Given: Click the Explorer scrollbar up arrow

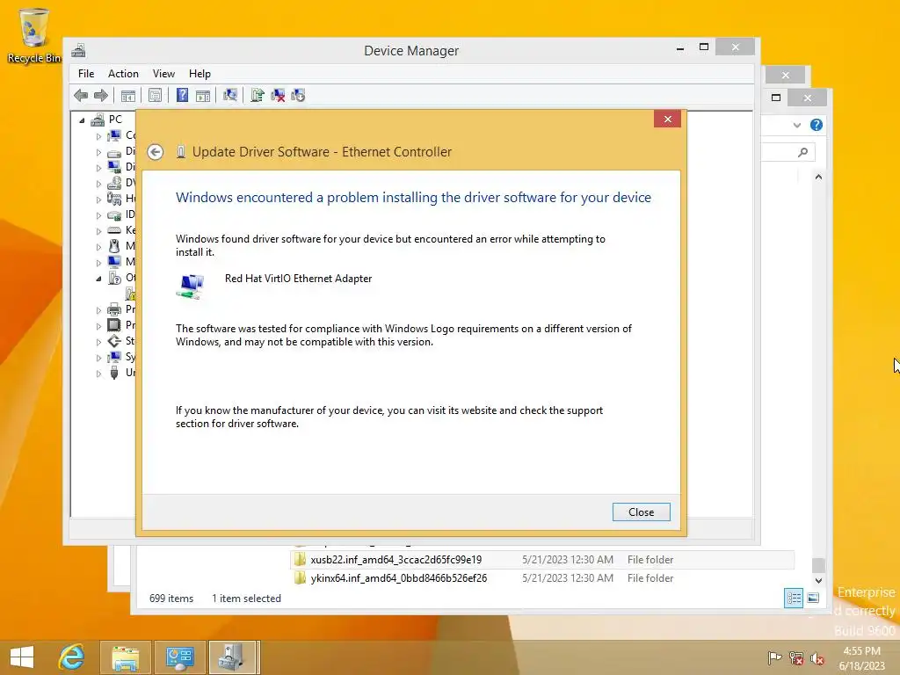Looking at the screenshot, I should 818,177.
